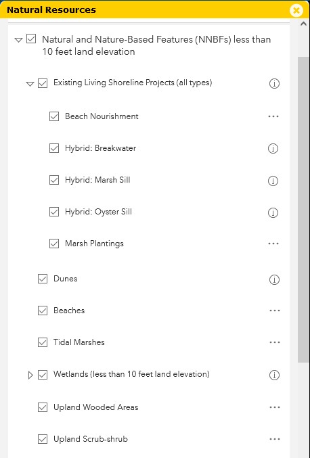This screenshot has height=458, width=310.
Task: Expand the Wetlands sublayer list
Action: coord(30,375)
